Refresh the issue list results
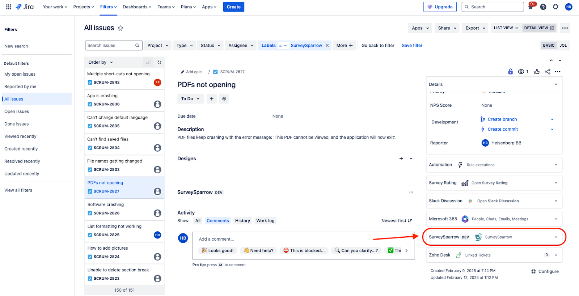Screen dimensions: 579x296 click(x=159, y=62)
